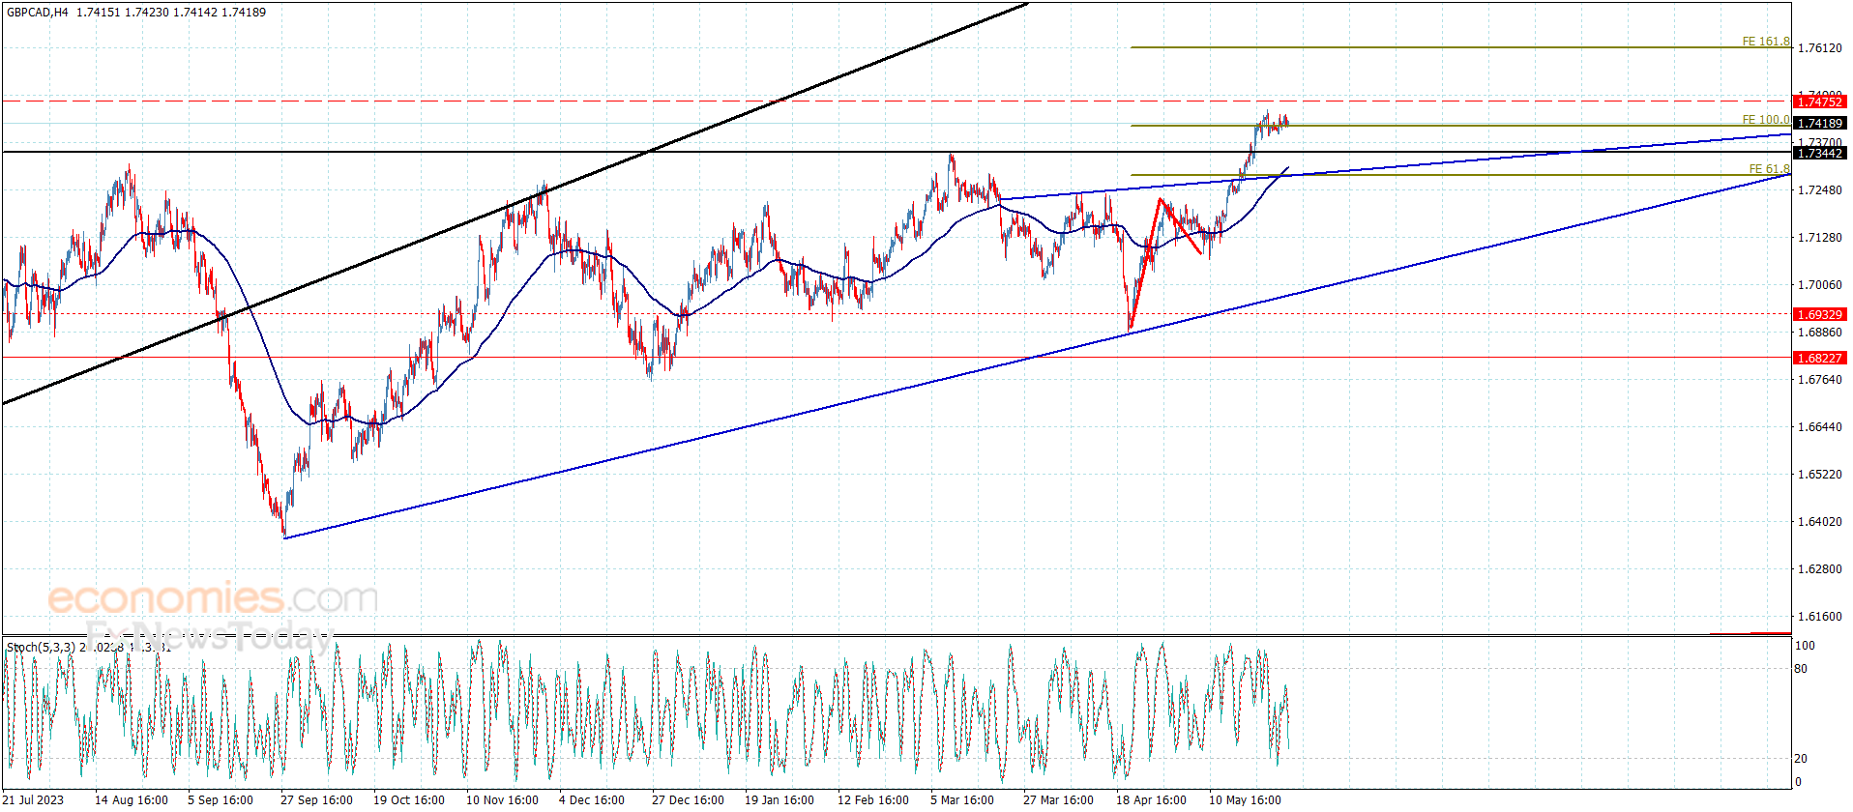Select the red 1.69329 price tag
This screenshot has height=812, width=1853.
tap(1819, 314)
